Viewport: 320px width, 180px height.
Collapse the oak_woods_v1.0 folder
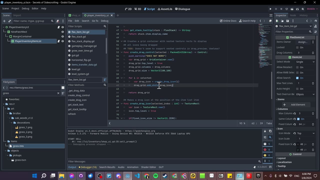click(x=9, y=118)
